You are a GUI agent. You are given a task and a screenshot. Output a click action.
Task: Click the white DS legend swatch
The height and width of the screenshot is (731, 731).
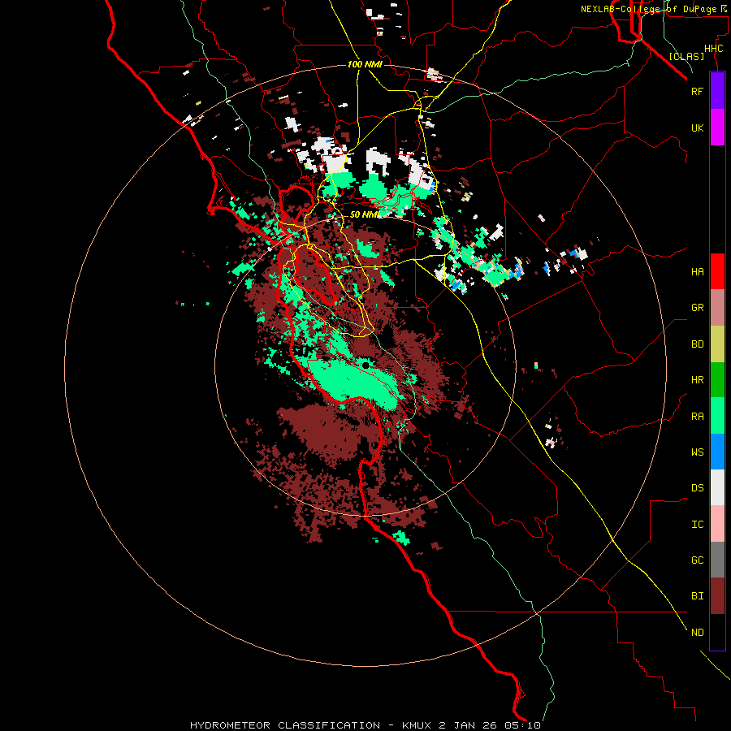click(717, 487)
